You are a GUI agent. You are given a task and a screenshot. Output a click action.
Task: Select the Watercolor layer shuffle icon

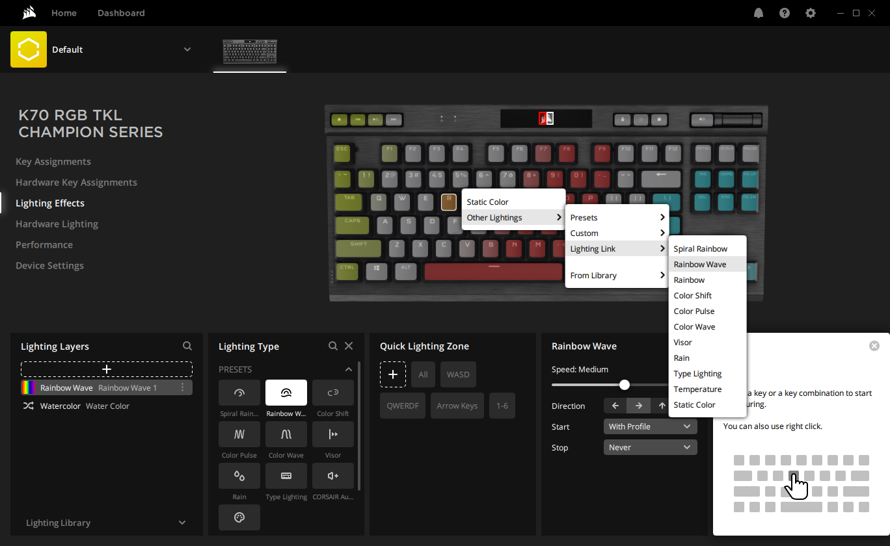click(29, 406)
